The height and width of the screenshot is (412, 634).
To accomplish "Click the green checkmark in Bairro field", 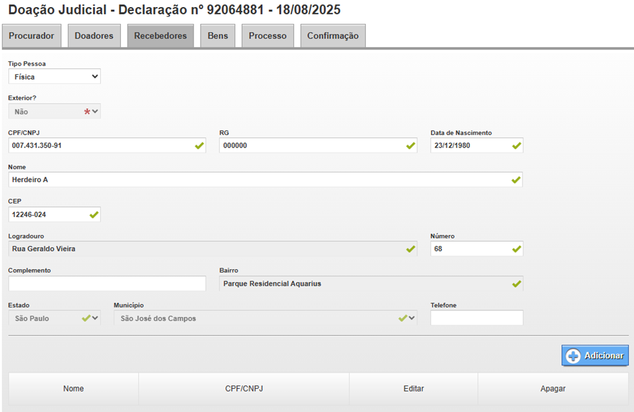I will pos(516,284).
